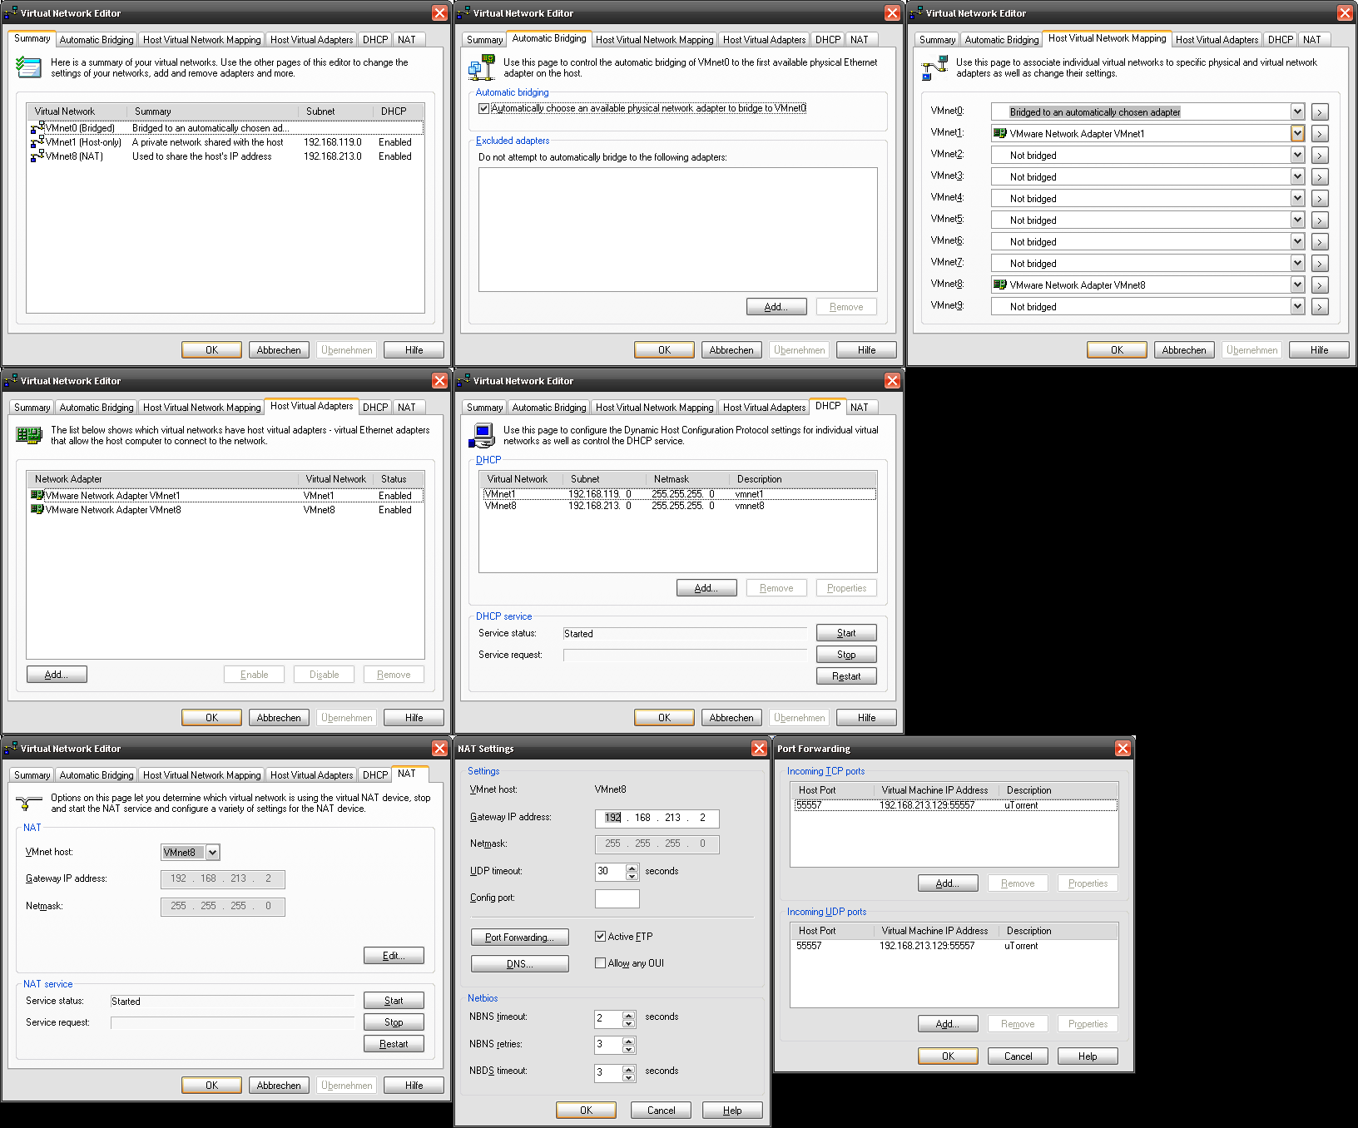Click the VMnet0 (Bridged) network icon in the Summary list
Image resolution: width=1358 pixels, height=1128 pixels.
pos(37,128)
